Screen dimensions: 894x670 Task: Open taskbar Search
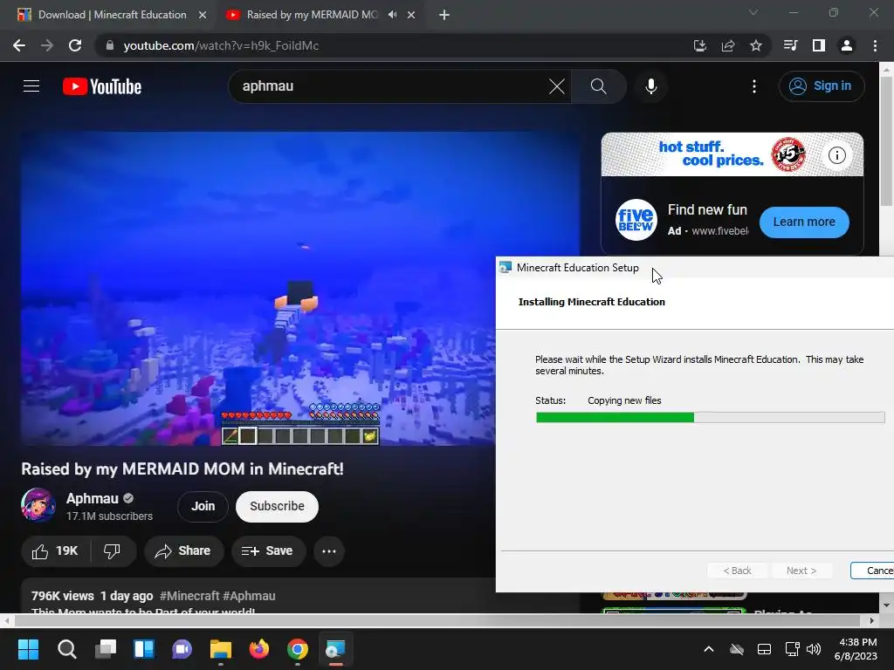click(66, 649)
